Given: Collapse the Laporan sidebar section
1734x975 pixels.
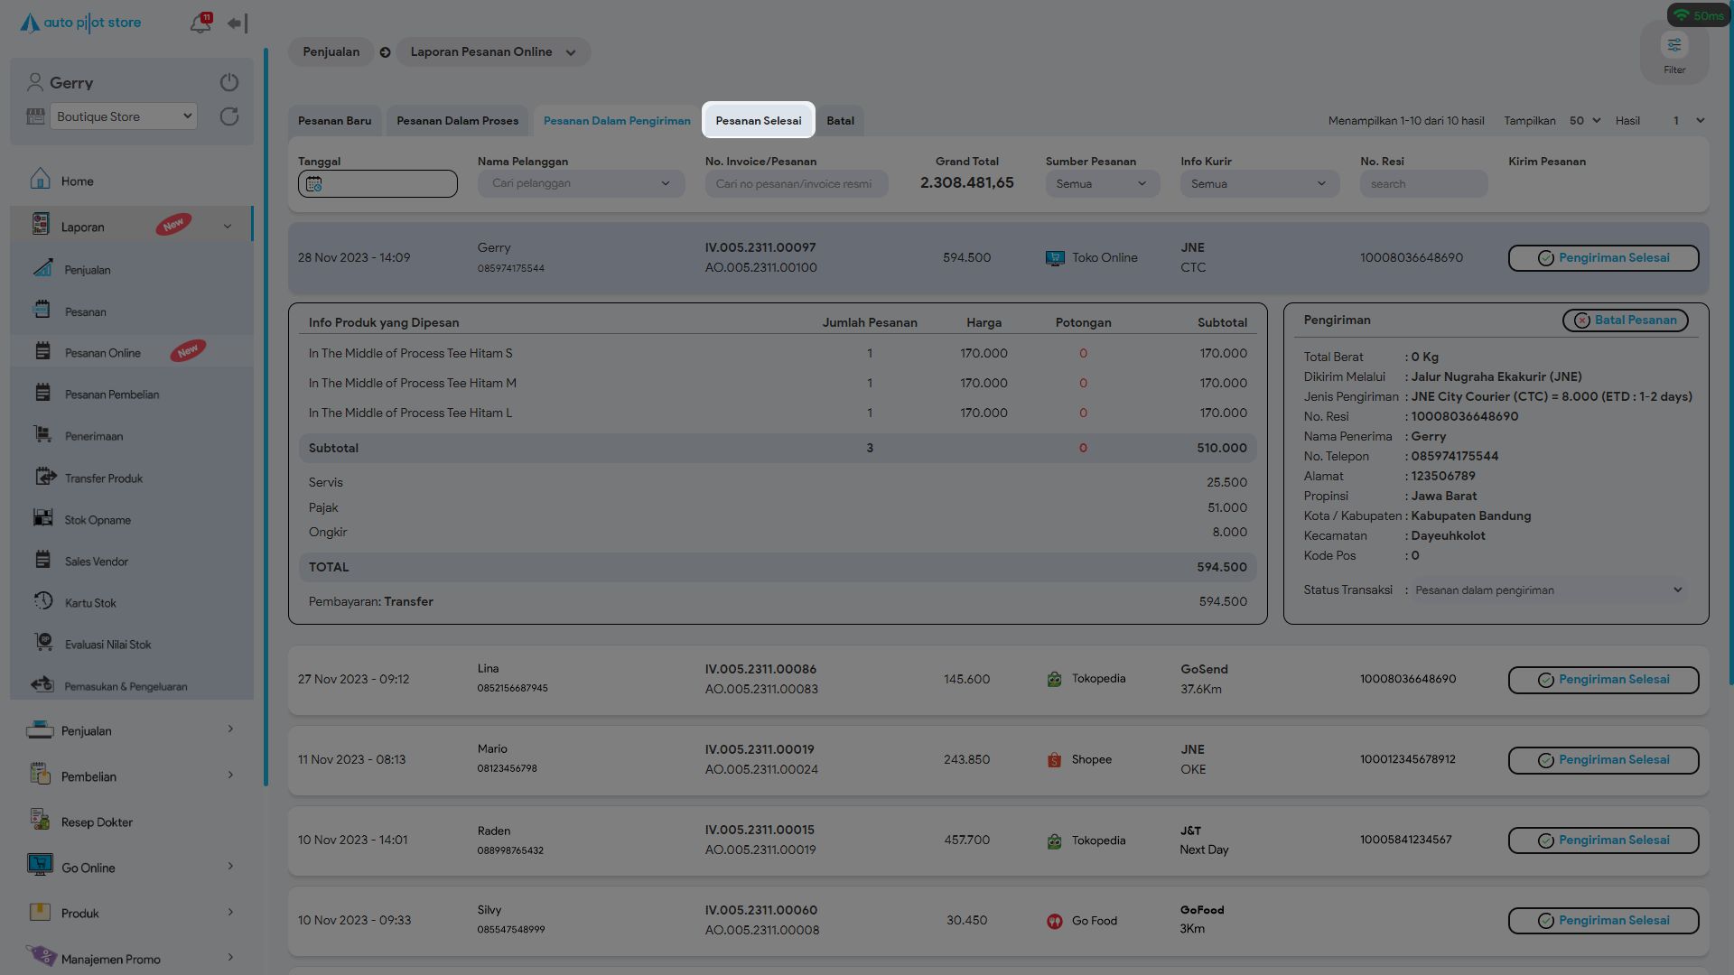Looking at the screenshot, I should point(227,227).
